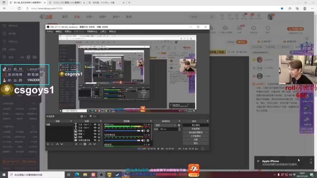Image resolution: width=317 pixels, height=178 pixels.
Task: Click the 启动虚拟摄像机 button
Action: click(x=196, y=133)
